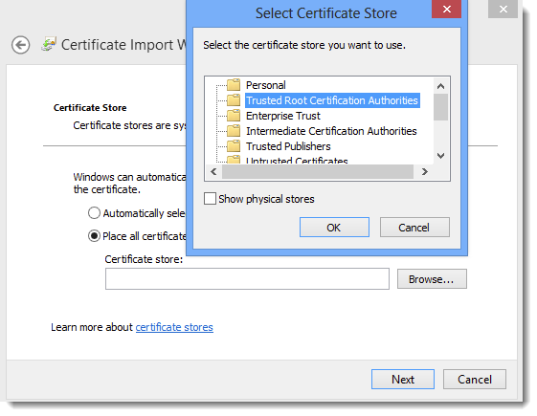Select the Personal certificate store
This screenshot has height=416, width=537.
coord(266,85)
